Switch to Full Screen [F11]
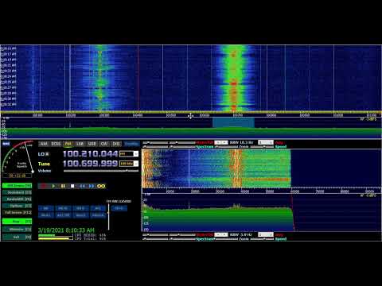The height and width of the screenshot is (286, 382). click(18, 213)
